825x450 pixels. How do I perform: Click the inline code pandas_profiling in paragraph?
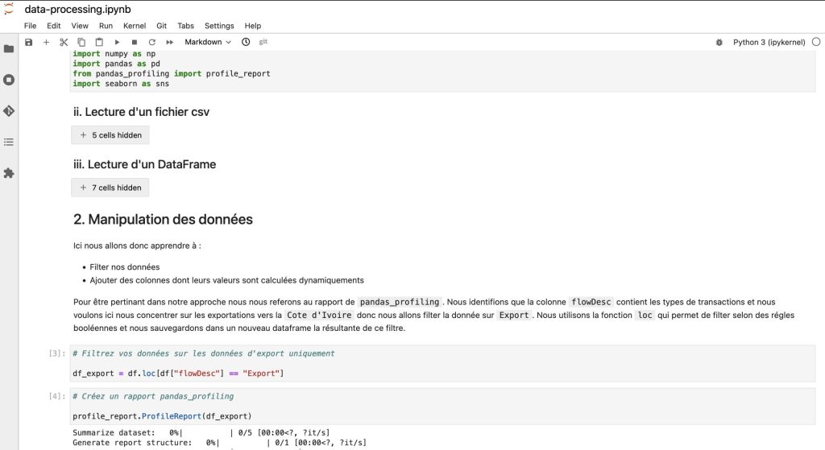(400, 302)
